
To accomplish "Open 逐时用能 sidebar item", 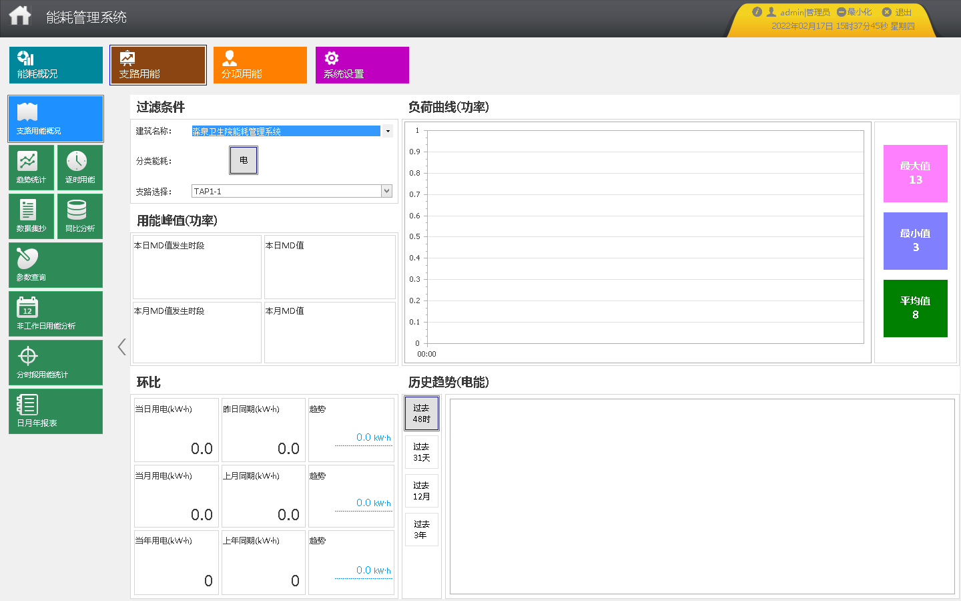I will [x=80, y=168].
